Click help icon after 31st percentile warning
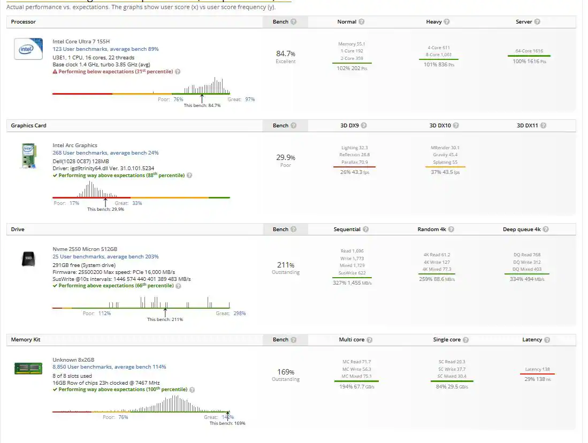588x443 pixels. click(x=178, y=72)
